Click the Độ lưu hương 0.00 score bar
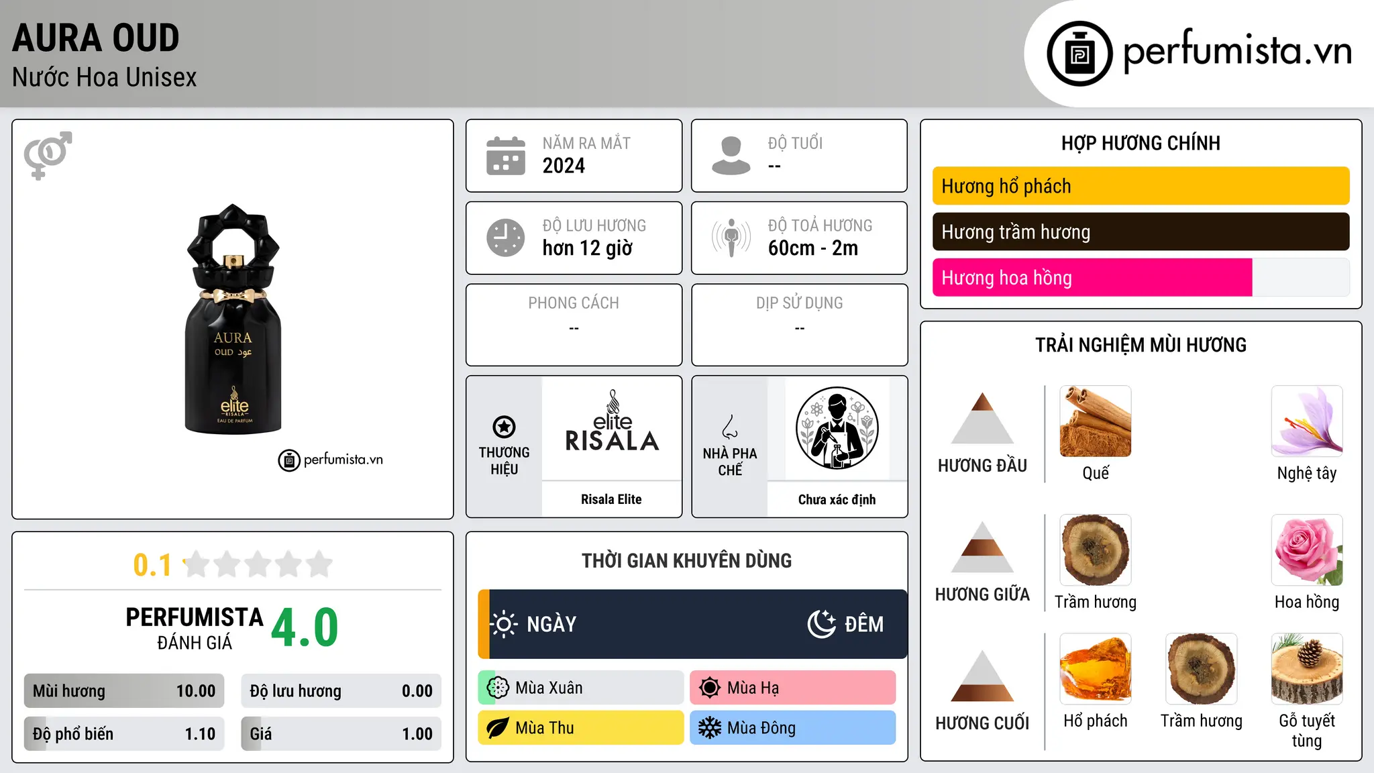Image resolution: width=1374 pixels, height=773 pixels. (341, 691)
